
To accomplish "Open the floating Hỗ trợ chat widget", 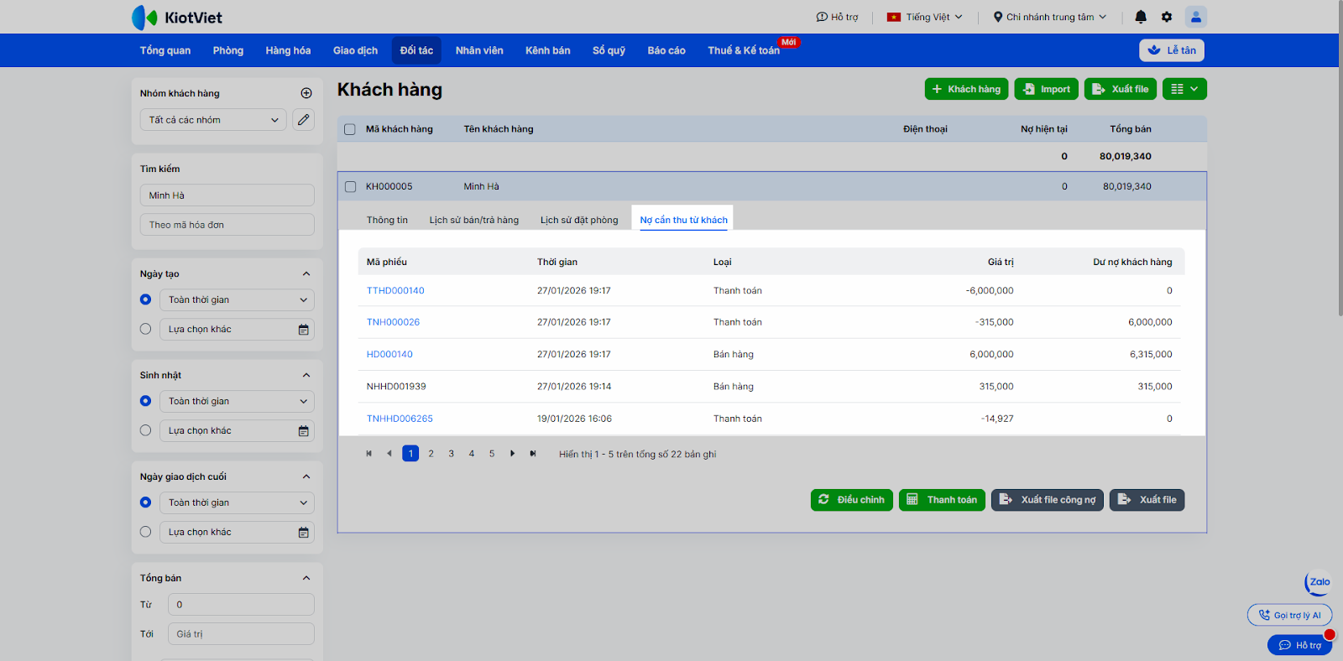I will coord(1299,645).
